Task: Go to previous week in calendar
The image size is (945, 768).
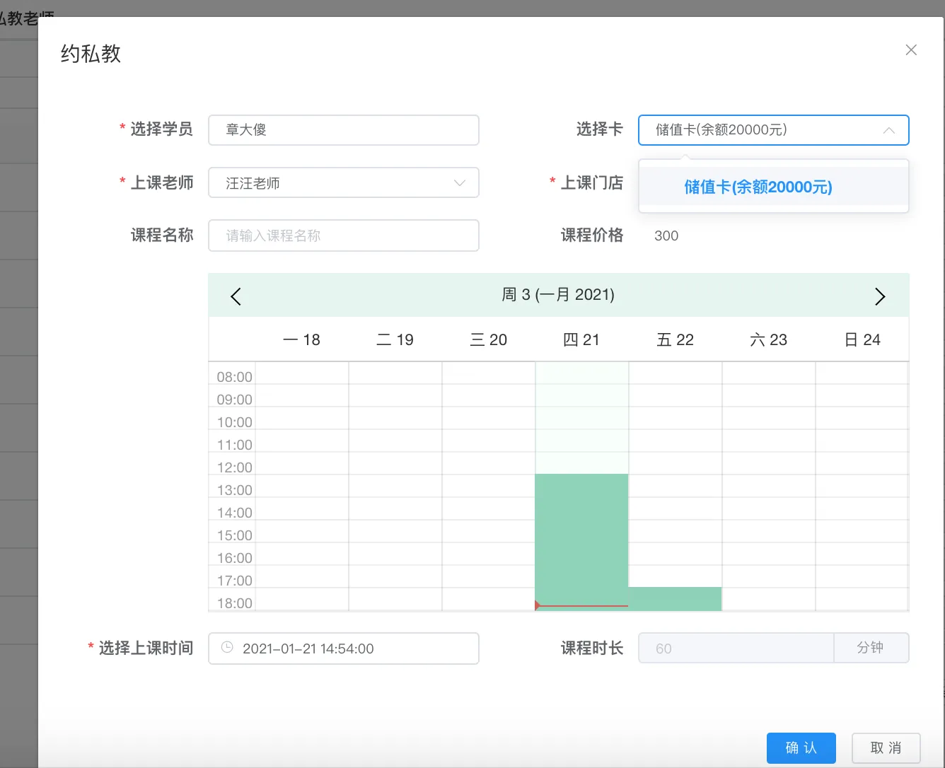Action: (x=236, y=296)
